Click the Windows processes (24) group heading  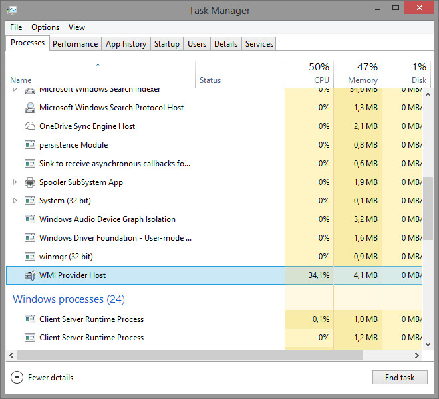coord(69,299)
